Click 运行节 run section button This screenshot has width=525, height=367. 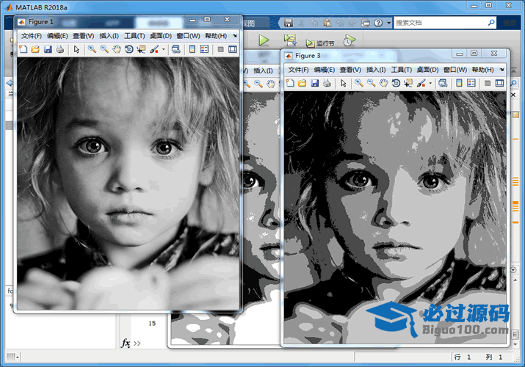point(320,43)
